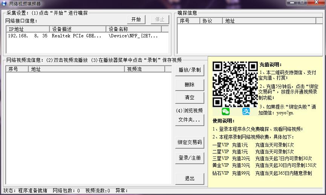Click the 退出 button
326x195 pixels.
pos(190,178)
